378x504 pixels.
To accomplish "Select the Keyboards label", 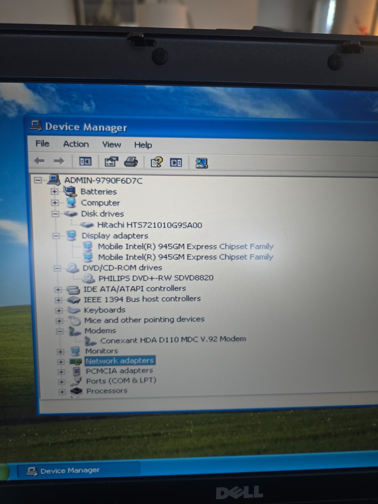I will [x=105, y=310].
